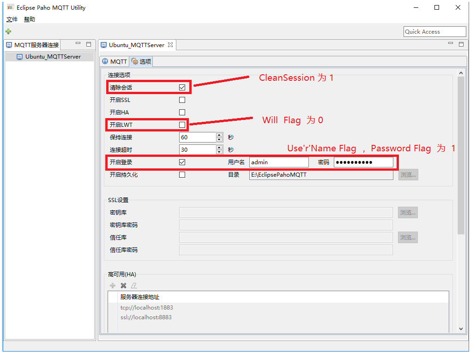470x352 pixels.
Task: Click 浏览 button next to 密钥库
Action: 408,212
